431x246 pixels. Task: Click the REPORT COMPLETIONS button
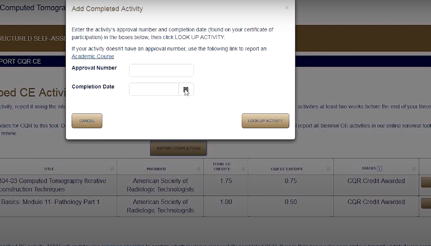point(178,148)
